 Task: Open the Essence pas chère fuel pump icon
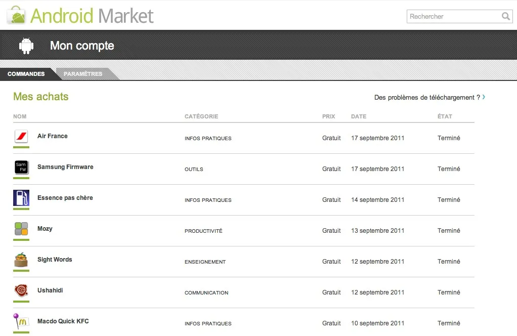click(x=21, y=198)
